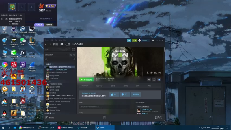Click the game info icon

coord(154,80)
